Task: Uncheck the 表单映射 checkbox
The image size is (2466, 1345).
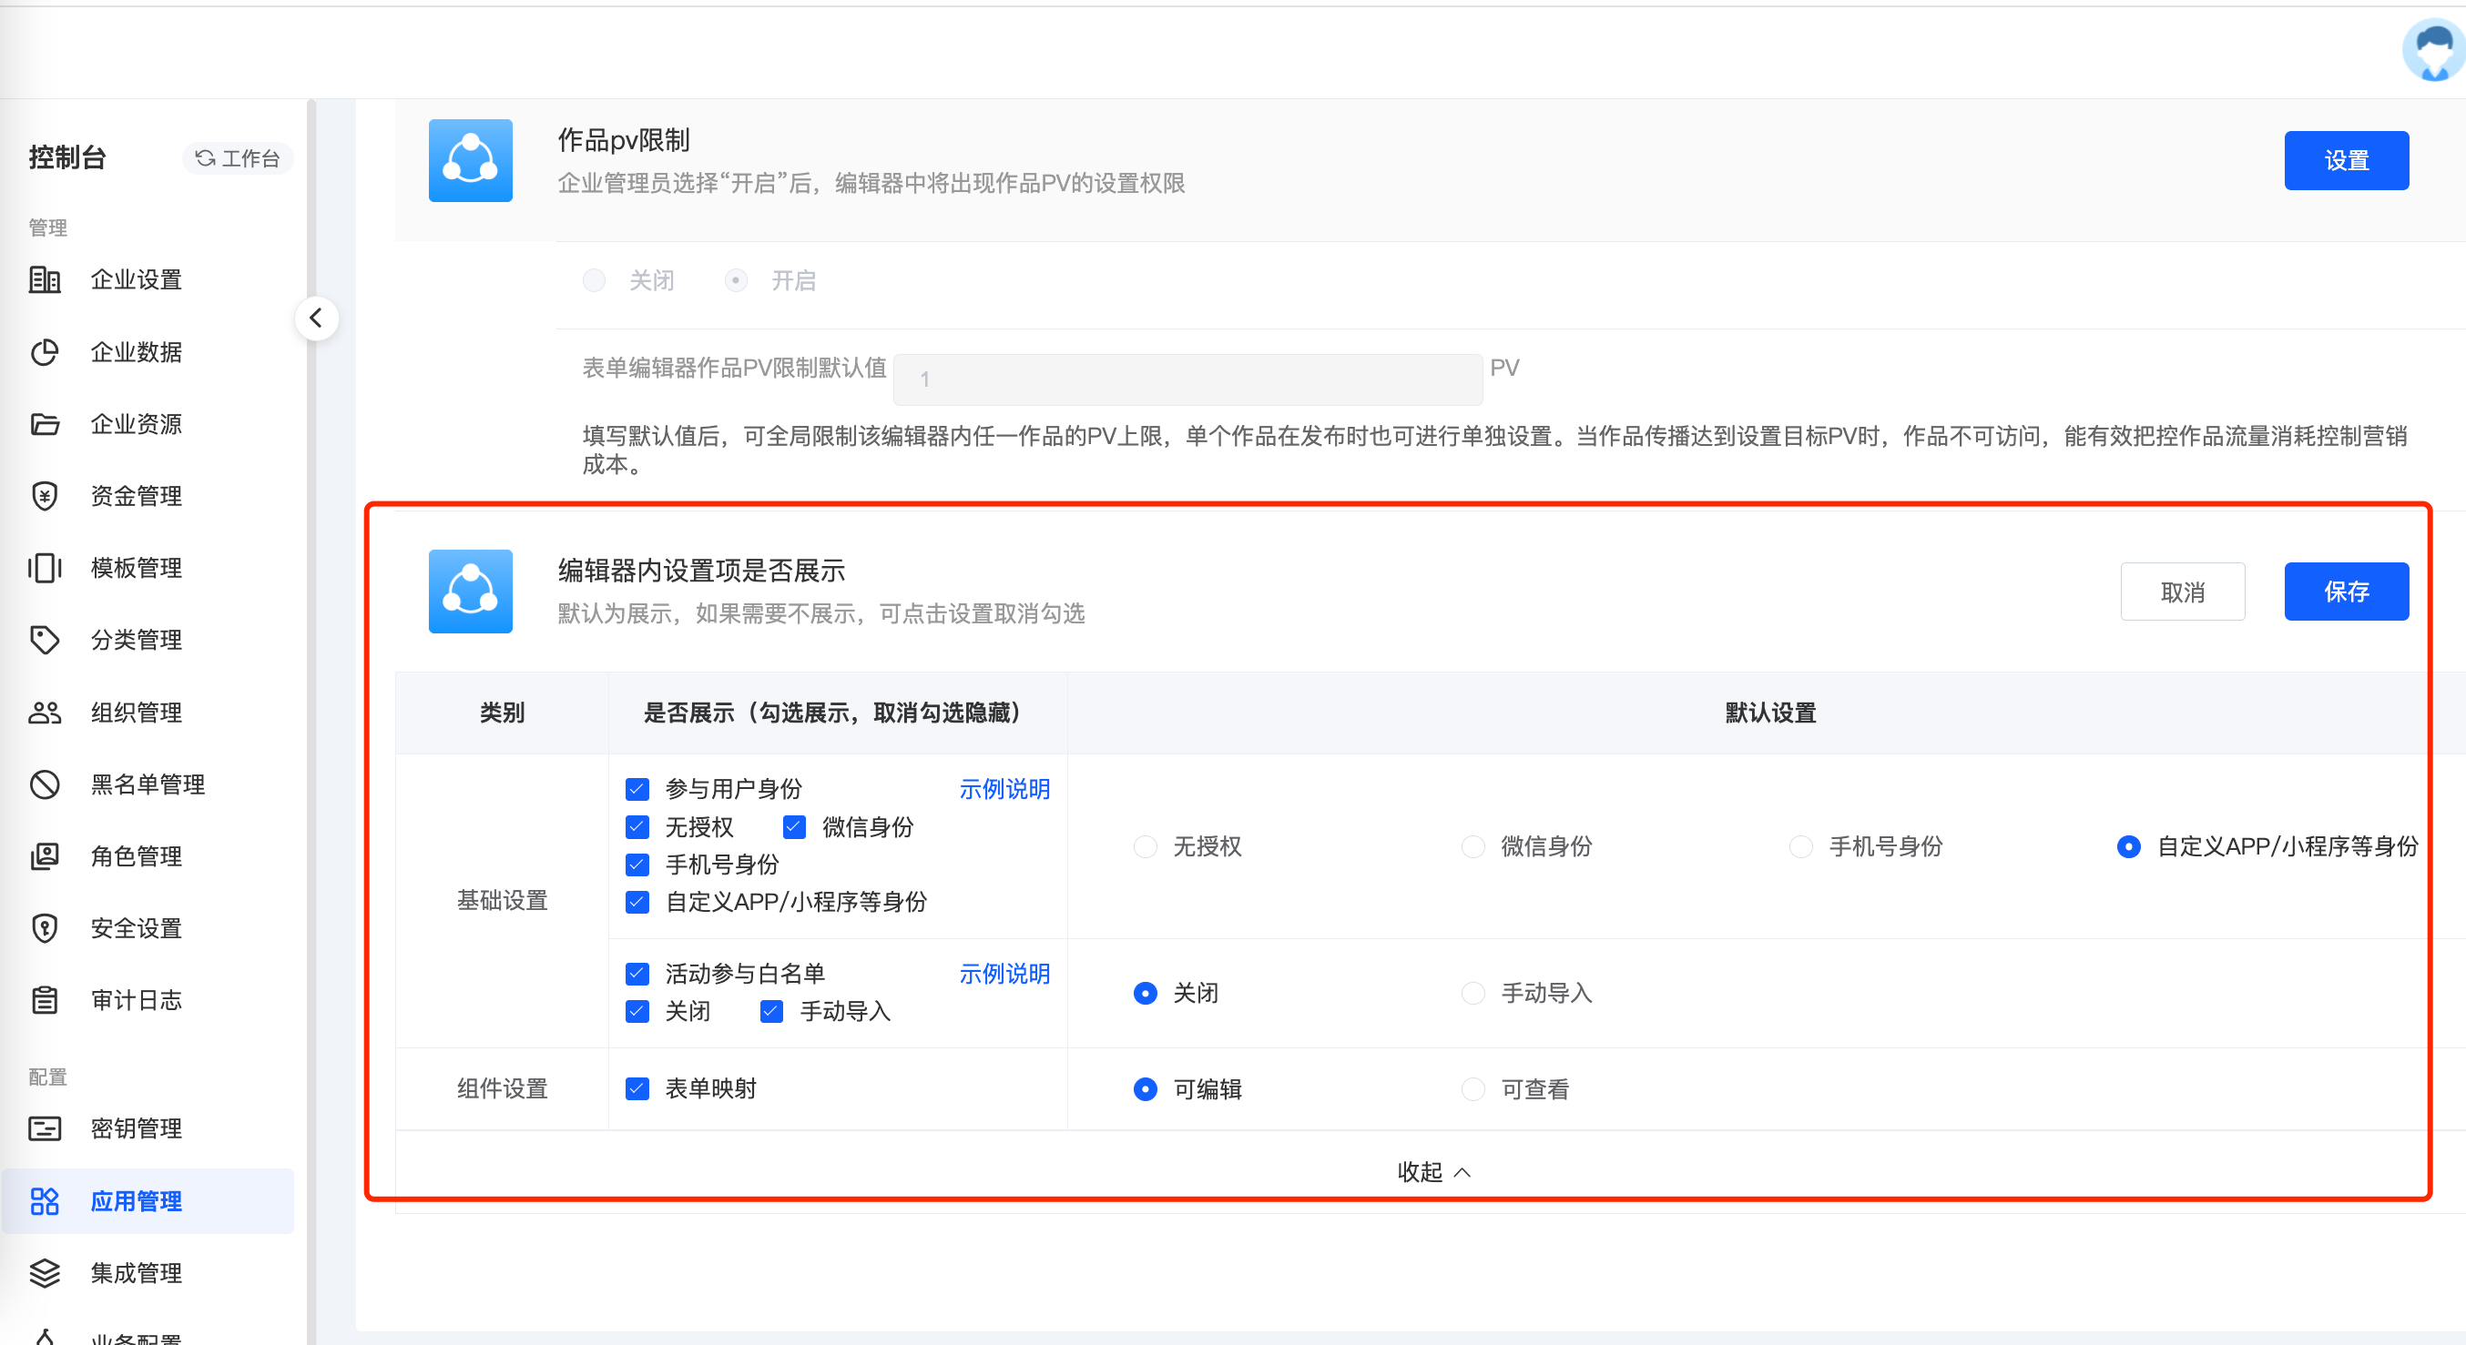Action: (637, 1088)
